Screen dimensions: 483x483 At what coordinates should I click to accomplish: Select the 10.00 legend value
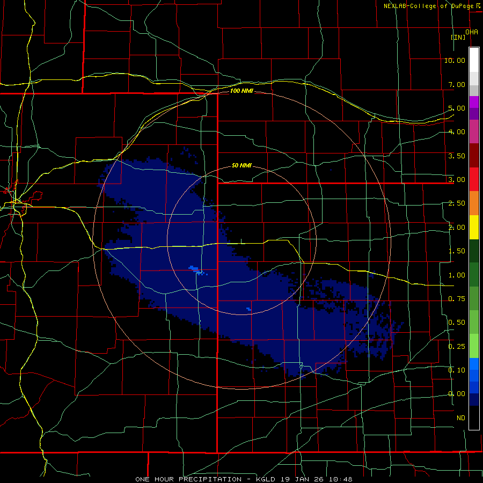click(x=455, y=60)
